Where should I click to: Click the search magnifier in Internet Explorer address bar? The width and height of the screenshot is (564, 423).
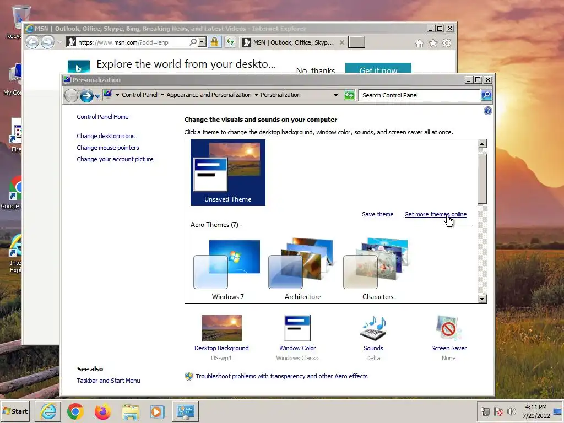193,42
